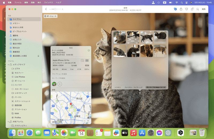
Task: Select 同じタイプのWebイメージ tab
Action: point(156,87)
